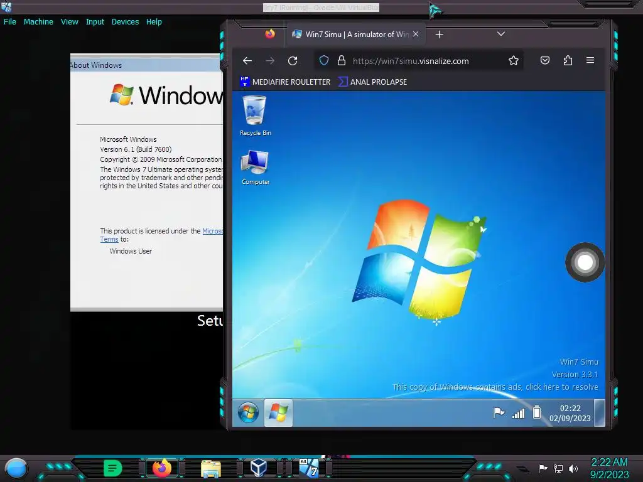
Task: Open the host volume speaker icon
Action: coord(573,468)
